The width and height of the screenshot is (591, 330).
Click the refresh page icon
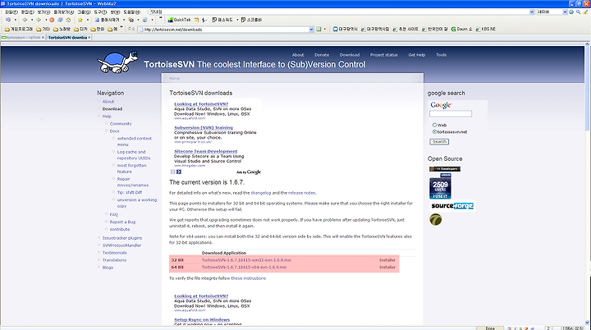click(x=60, y=20)
